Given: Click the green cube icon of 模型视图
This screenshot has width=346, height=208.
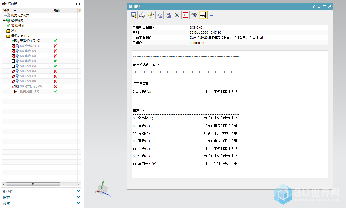Looking at the screenshot, I should pyautogui.click(x=8, y=20).
